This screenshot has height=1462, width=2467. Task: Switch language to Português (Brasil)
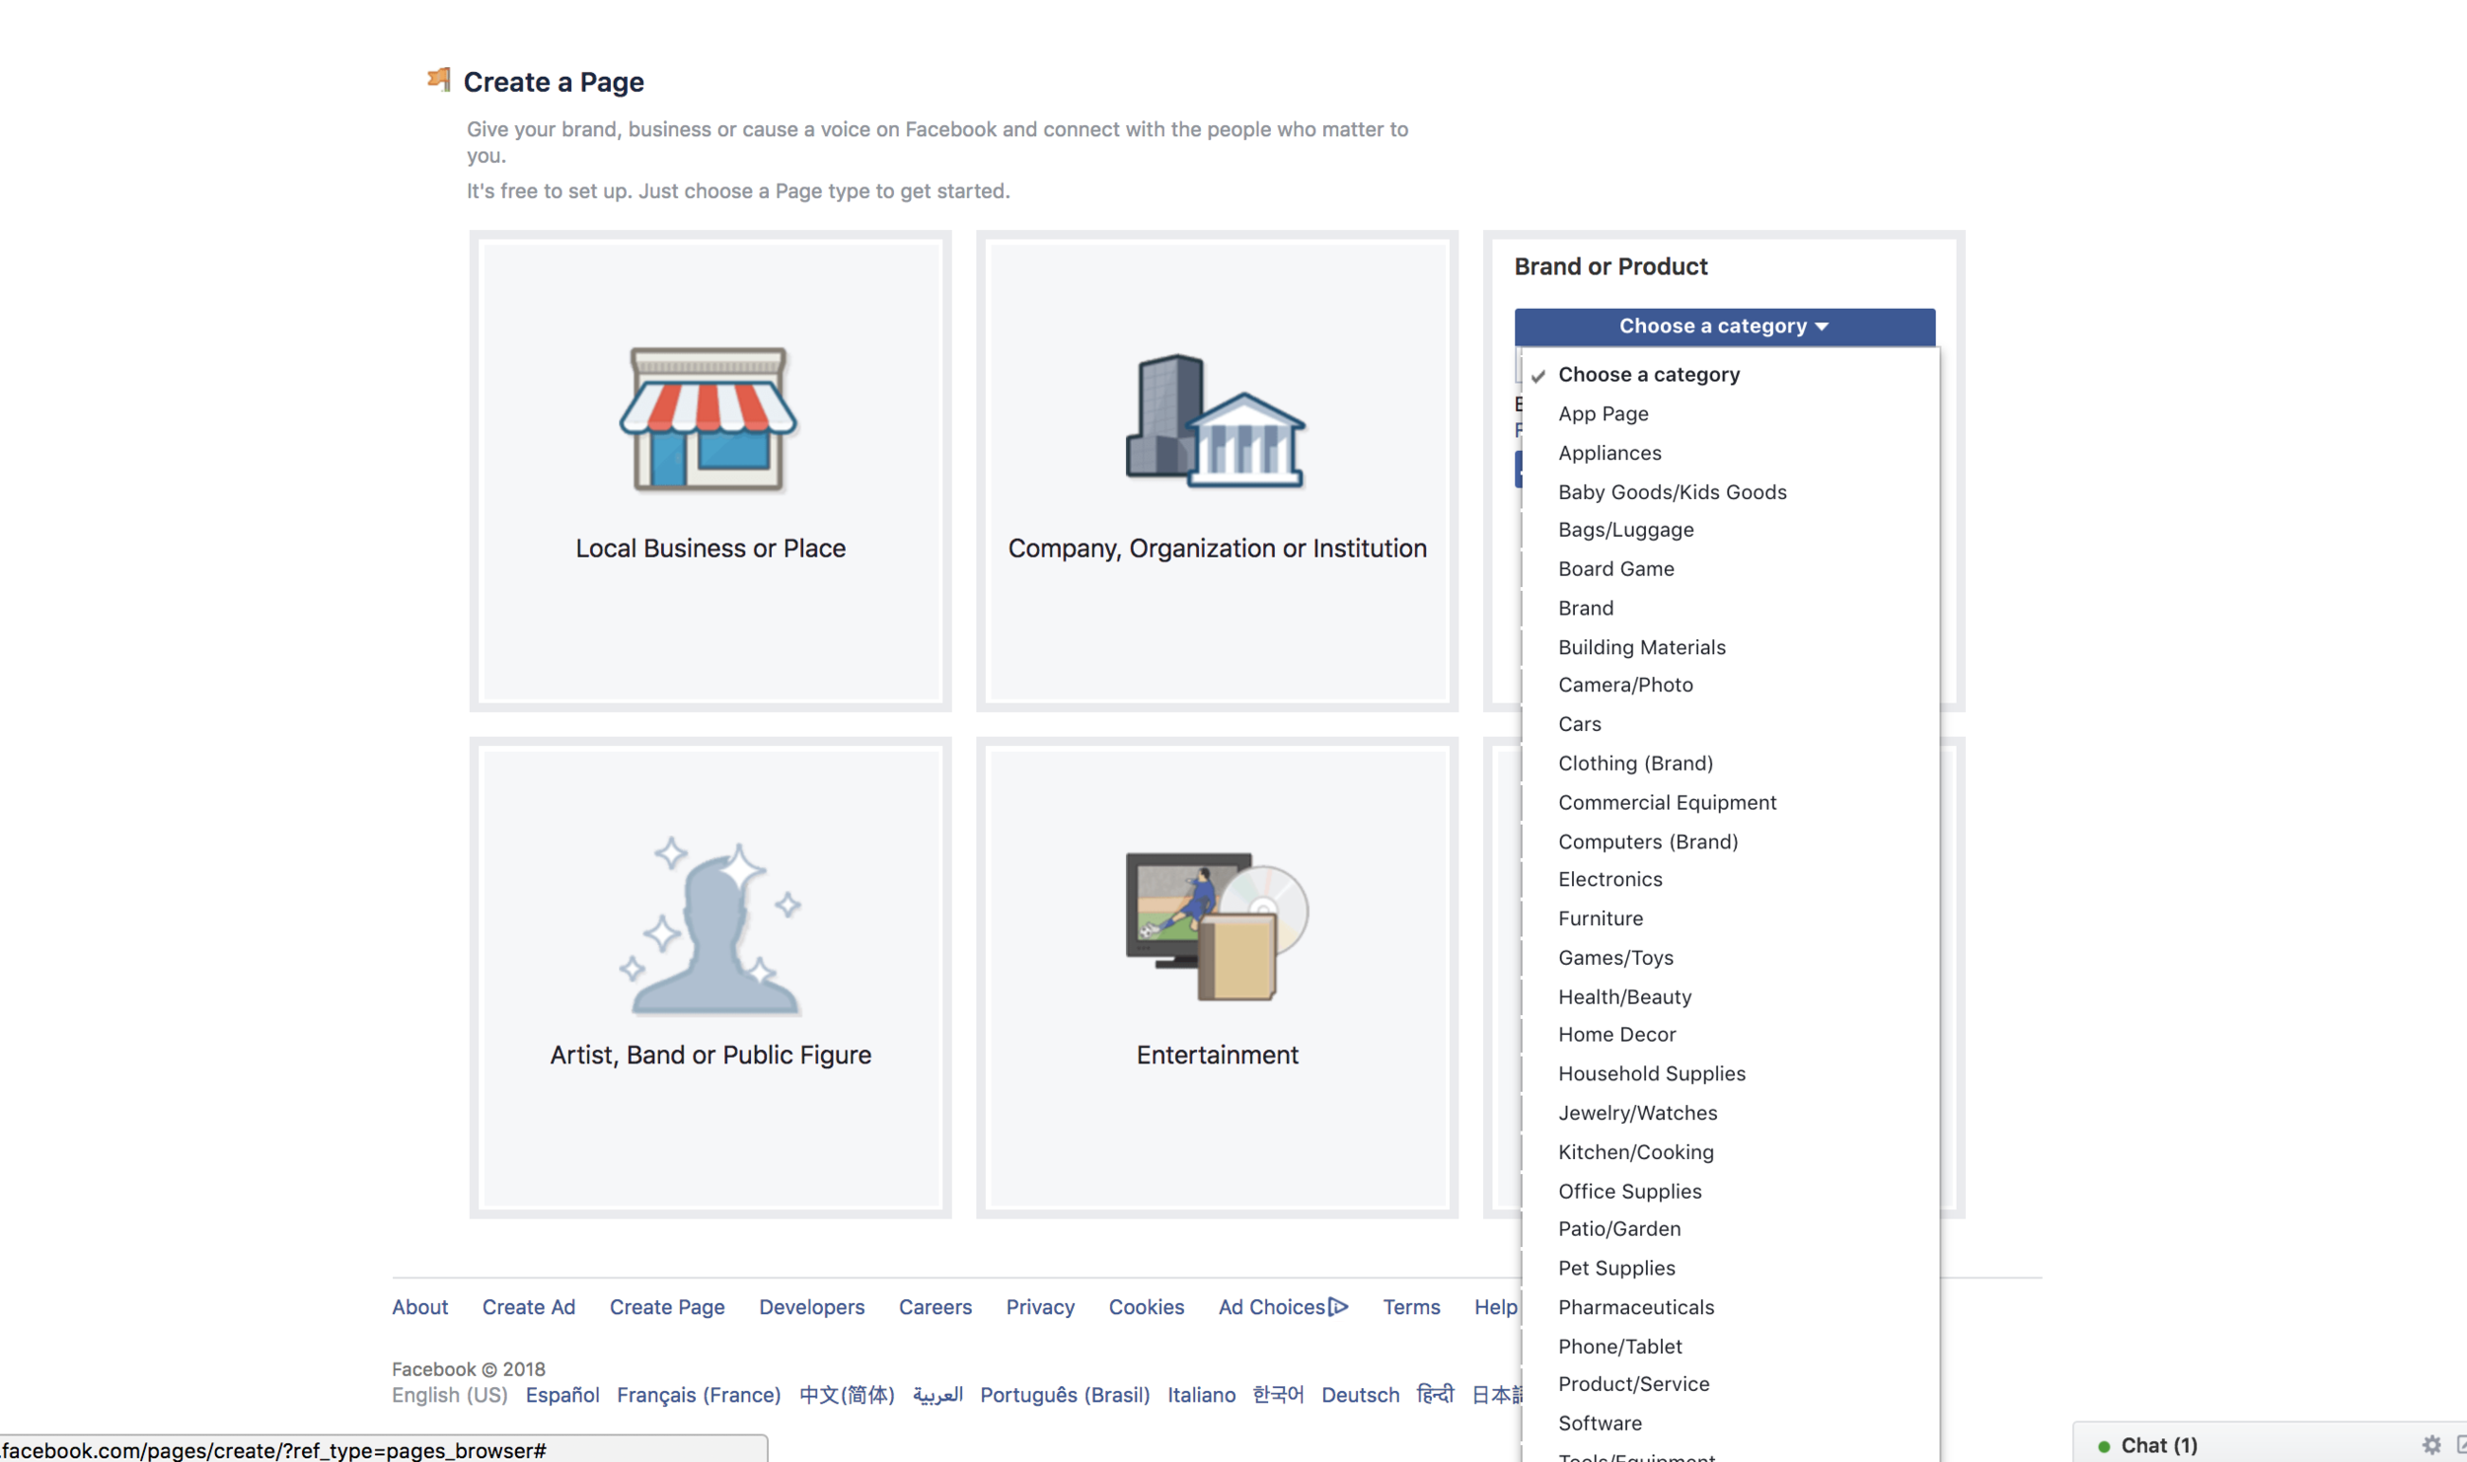click(x=1065, y=1395)
